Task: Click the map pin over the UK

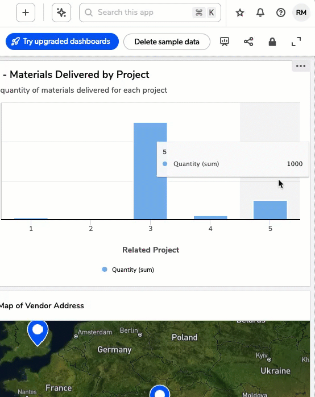Action: (38, 333)
